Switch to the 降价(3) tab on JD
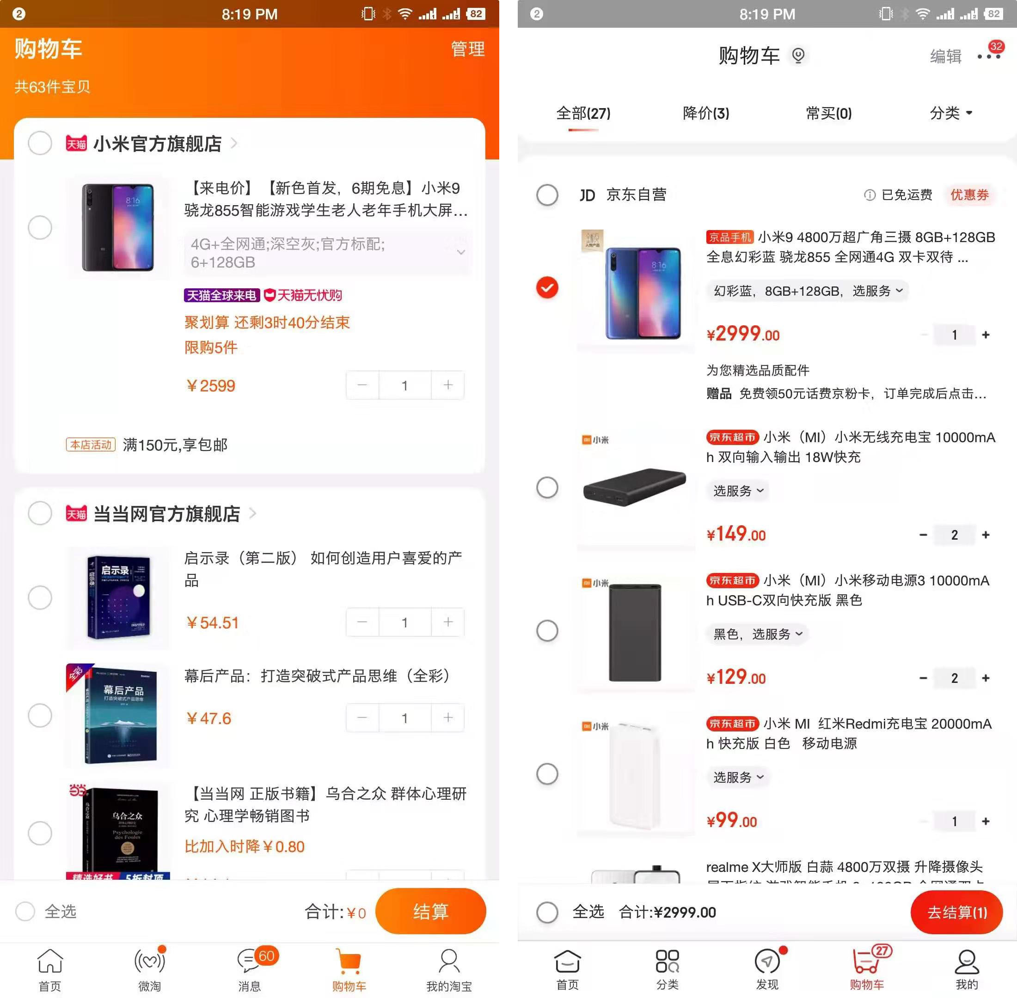 pyautogui.click(x=704, y=112)
